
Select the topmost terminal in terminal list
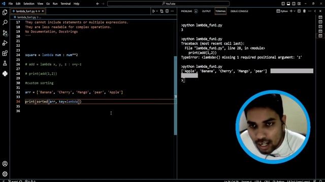320,17
